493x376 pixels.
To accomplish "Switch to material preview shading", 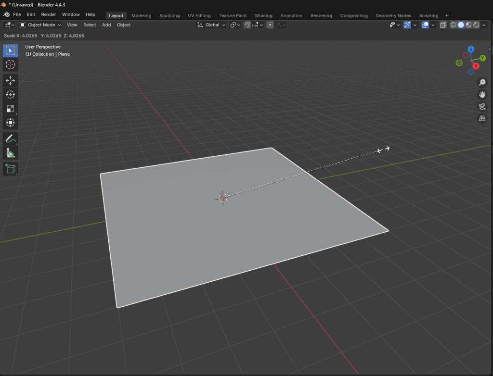I will coord(468,25).
